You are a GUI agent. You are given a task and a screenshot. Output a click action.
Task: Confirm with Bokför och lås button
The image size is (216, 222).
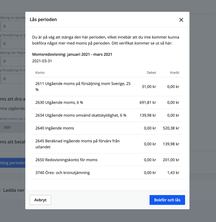click(x=167, y=200)
